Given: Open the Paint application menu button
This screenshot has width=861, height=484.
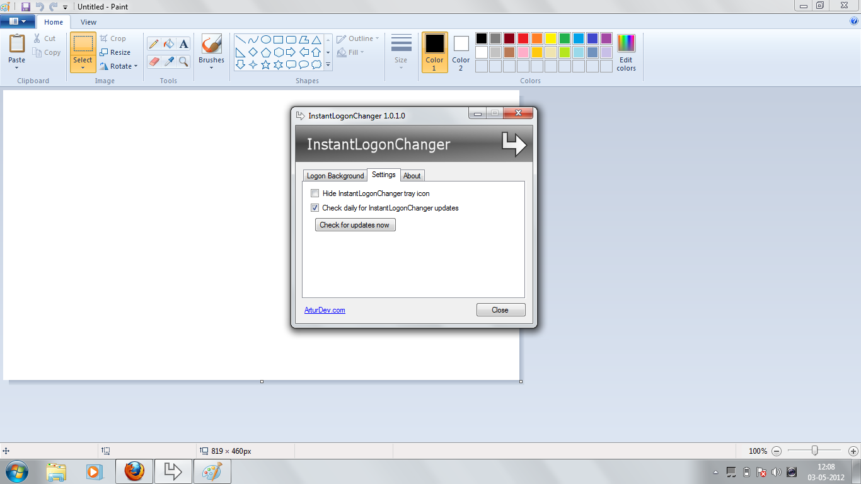Looking at the screenshot, I should coord(18,21).
